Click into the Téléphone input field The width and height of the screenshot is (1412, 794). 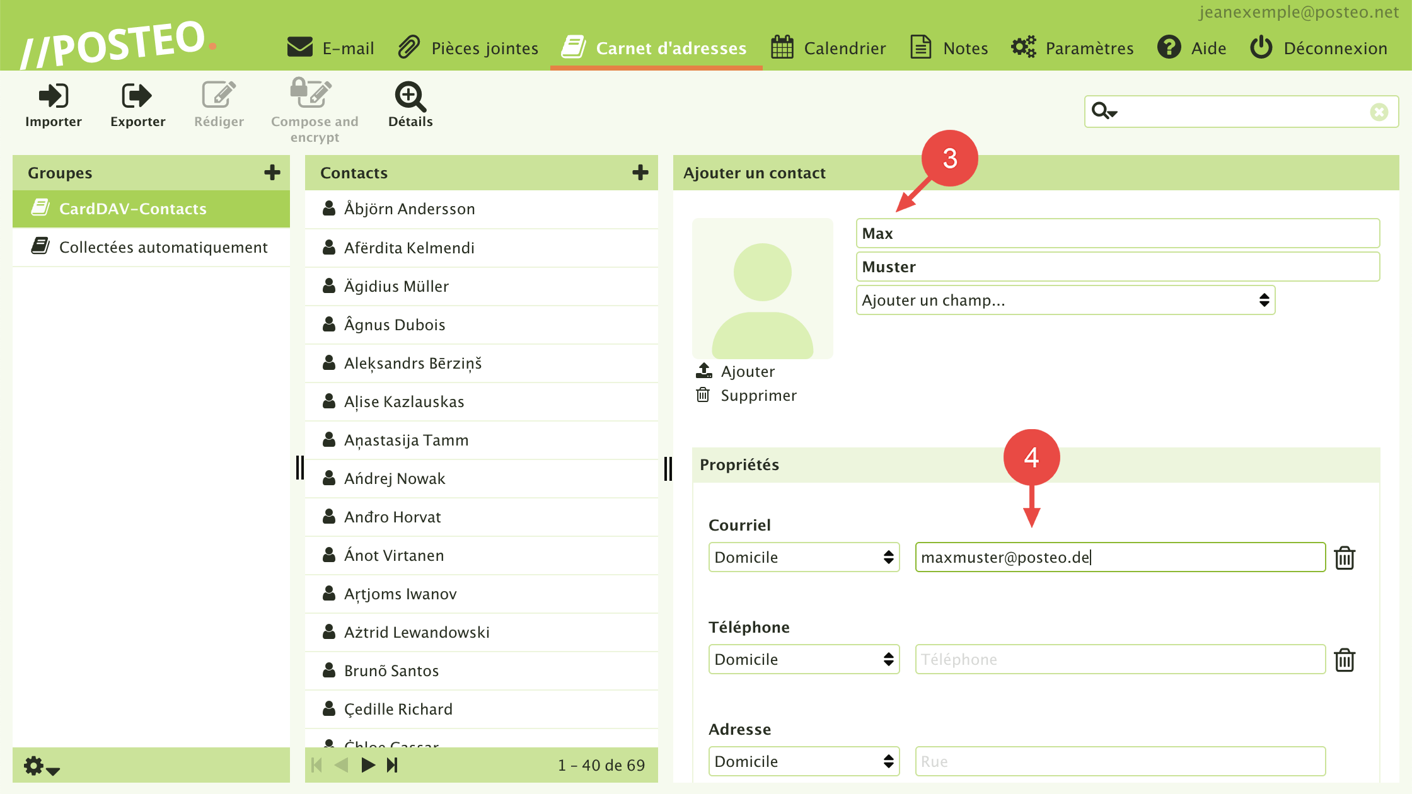pos(1120,660)
